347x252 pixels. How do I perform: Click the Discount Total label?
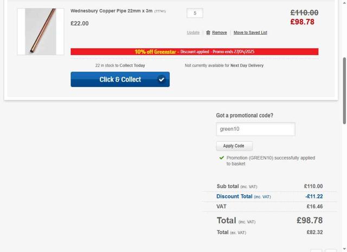tap(234, 197)
